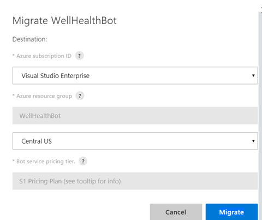Image resolution: width=262 pixels, height=220 pixels.
Task: Open the Central US location dropdown
Action: [x=135, y=141]
